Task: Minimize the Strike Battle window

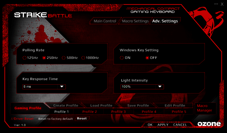Action: pyautogui.click(x=216, y=4)
